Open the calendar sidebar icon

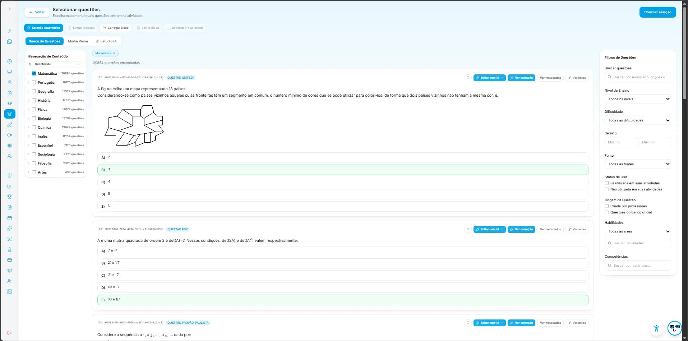point(9,218)
